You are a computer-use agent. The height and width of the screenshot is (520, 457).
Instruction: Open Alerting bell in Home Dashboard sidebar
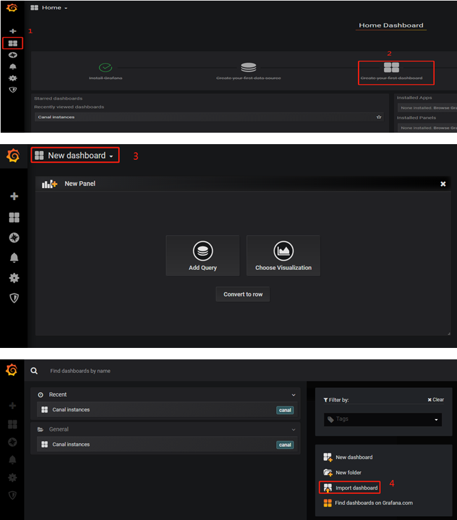tap(13, 67)
